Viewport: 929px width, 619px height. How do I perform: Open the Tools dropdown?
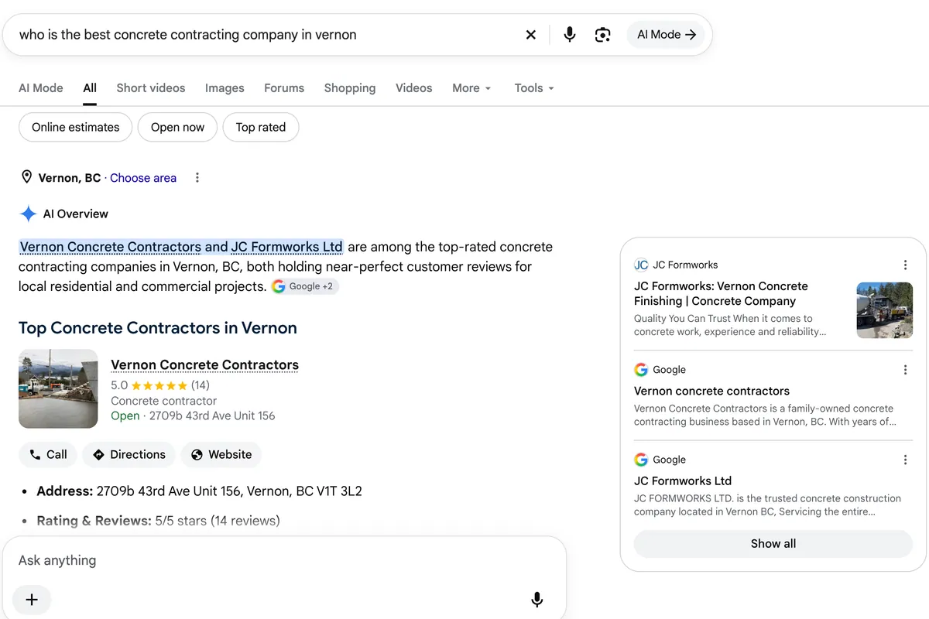(534, 88)
